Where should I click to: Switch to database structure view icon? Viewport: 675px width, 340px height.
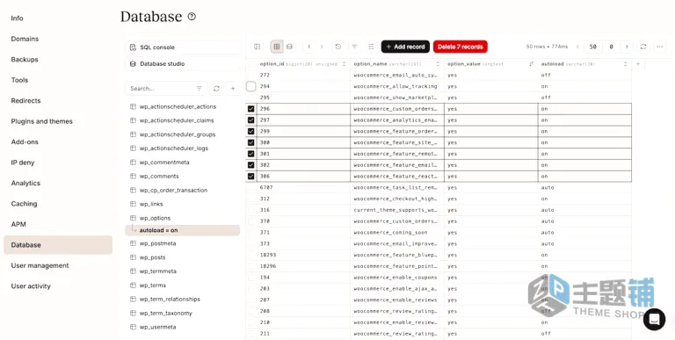point(290,47)
